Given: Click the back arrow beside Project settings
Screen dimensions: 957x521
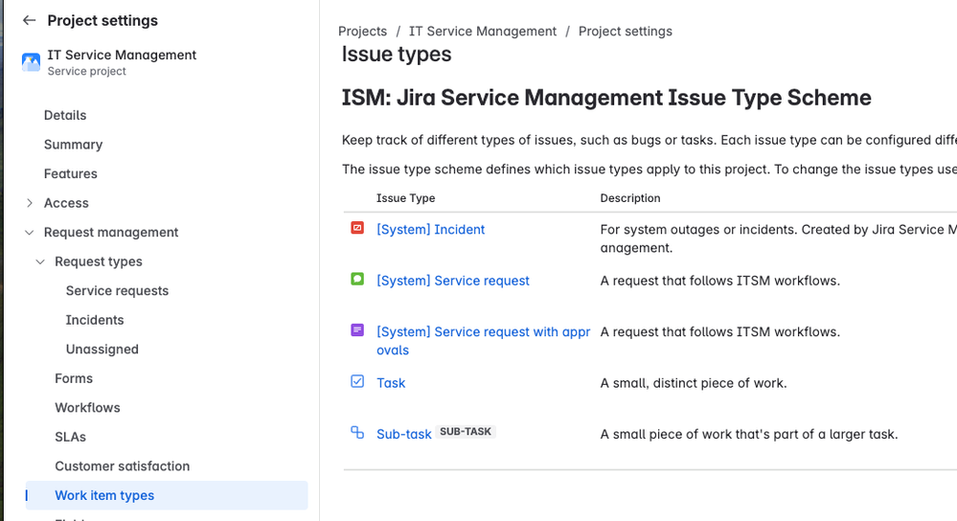Looking at the screenshot, I should pyautogui.click(x=29, y=20).
